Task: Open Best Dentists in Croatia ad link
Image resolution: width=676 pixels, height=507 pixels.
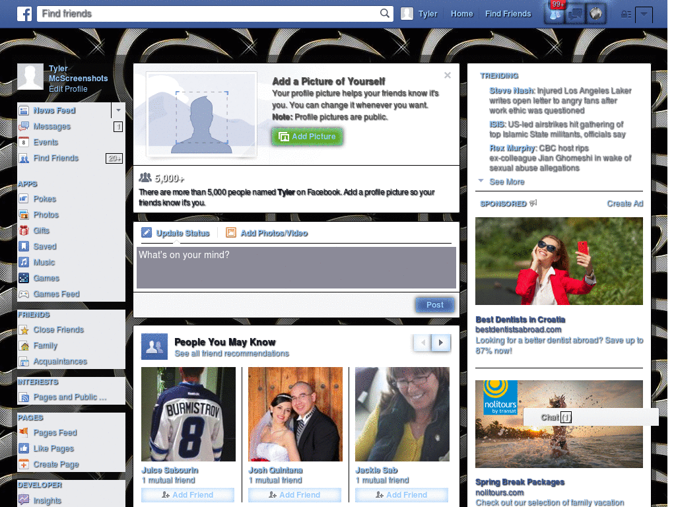Action: [x=520, y=320]
